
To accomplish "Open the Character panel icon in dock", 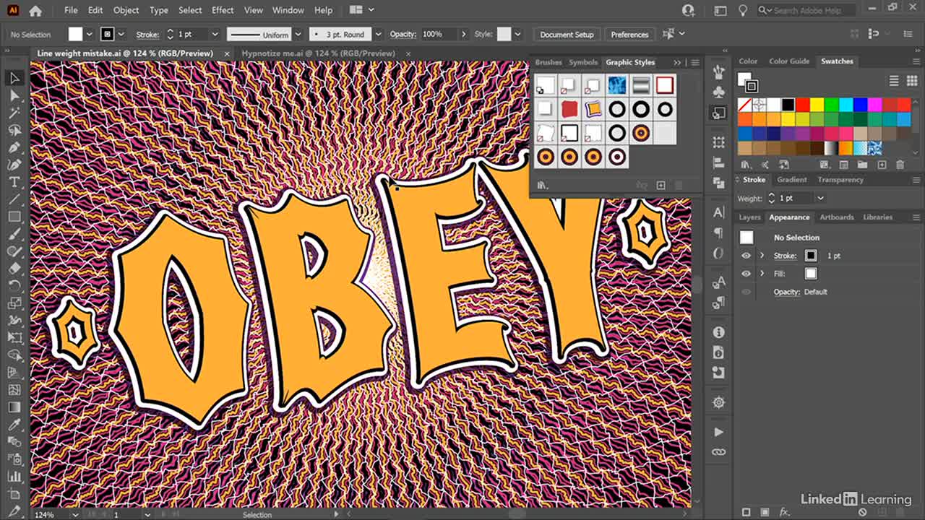I will click(x=718, y=212).
